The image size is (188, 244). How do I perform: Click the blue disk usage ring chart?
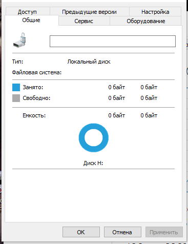coord(93,138)
